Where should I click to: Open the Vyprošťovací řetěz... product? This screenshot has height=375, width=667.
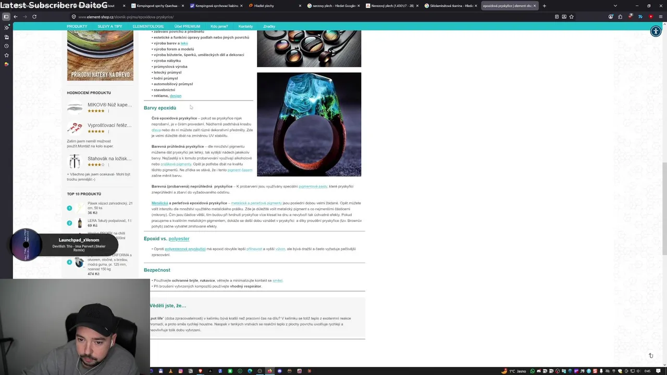[109, 126]
